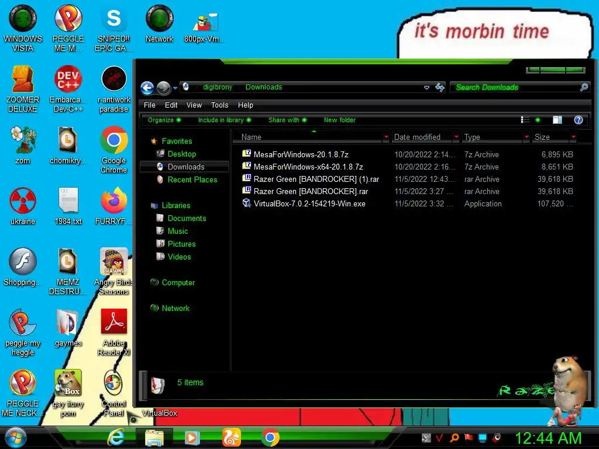The height and width of the screenshot is (449, 599).
Task: Open Desktop in the navigation pane
Action: 182,154
